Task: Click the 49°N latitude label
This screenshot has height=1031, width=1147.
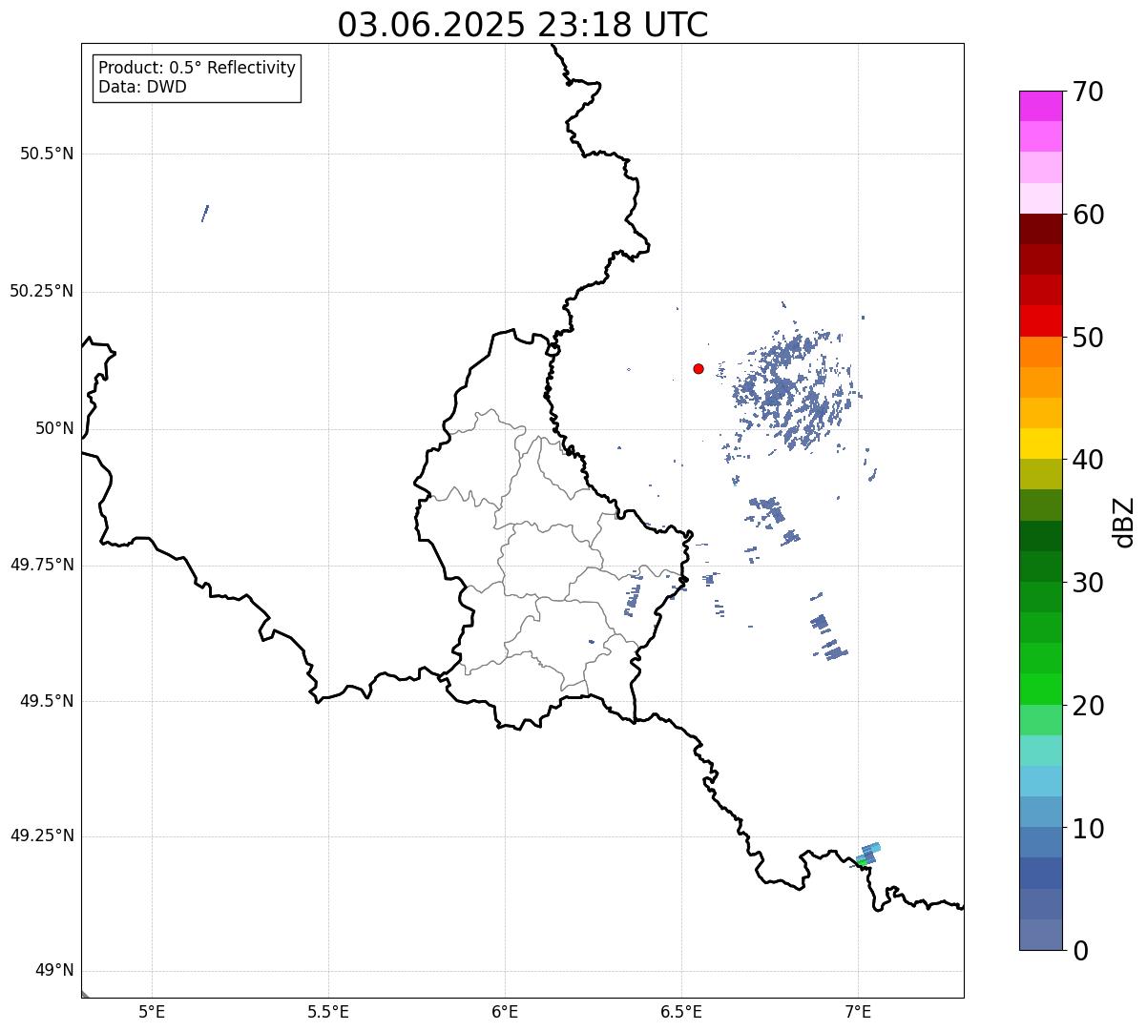Action: (x=54, y=971)
